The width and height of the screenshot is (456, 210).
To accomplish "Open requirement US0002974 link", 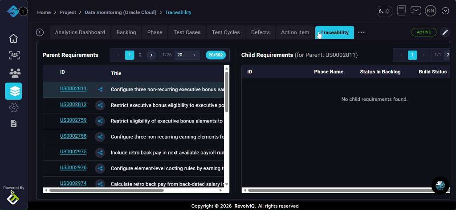I will [73, 183].
